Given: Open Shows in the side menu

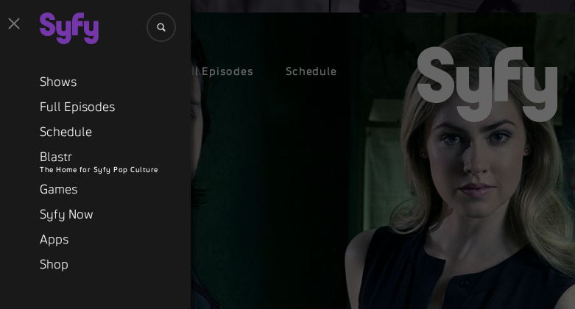Looking at the screenshot, I should click(58, 82).
